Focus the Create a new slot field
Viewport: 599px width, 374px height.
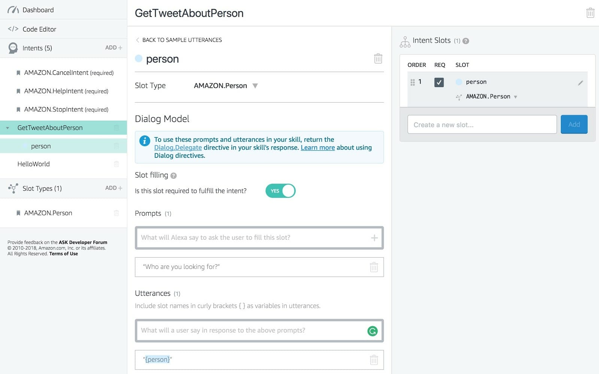point(482,125)
